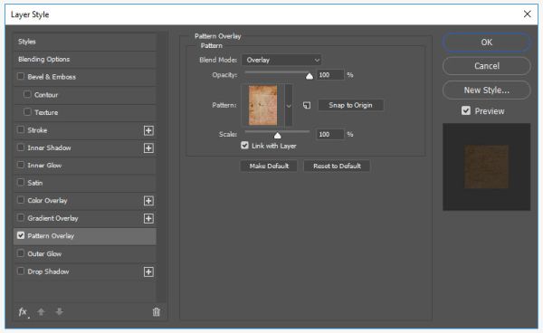Open the Blend Mode dropdown set to Overlay
543x333 pixels.
(x=281, y=60)
